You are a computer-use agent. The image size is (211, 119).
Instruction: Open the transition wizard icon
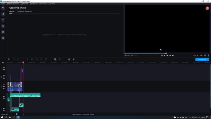[x=55, y=59]
